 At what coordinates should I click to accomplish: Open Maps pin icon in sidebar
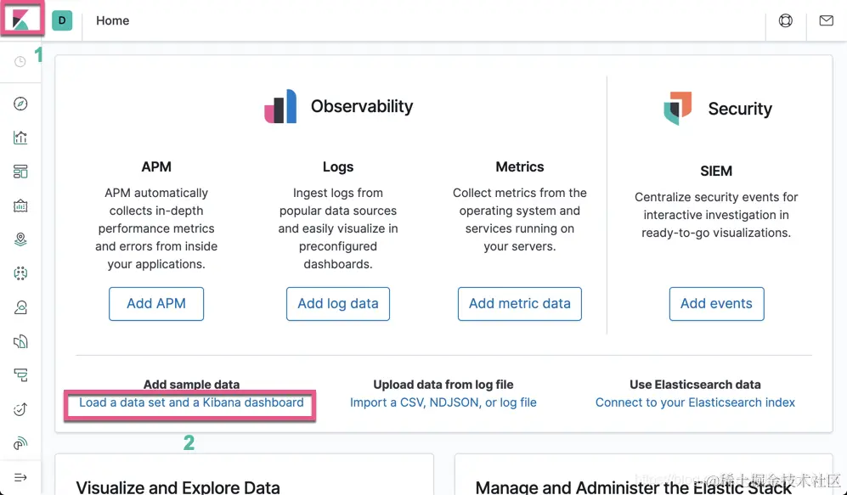[x=20, y=239]
